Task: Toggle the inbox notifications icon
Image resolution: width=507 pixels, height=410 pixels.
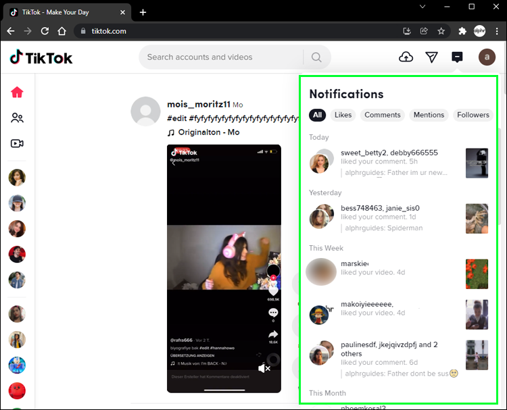Action: click(457, 57)
